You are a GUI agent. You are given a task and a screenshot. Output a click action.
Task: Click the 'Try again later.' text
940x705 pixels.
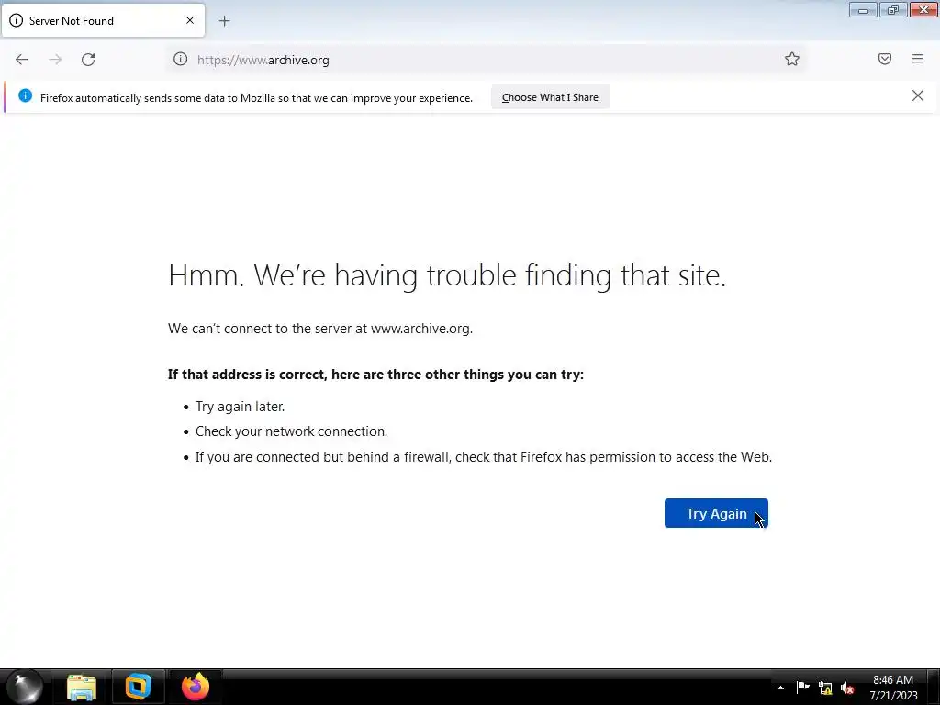click(x=240, y=407)
